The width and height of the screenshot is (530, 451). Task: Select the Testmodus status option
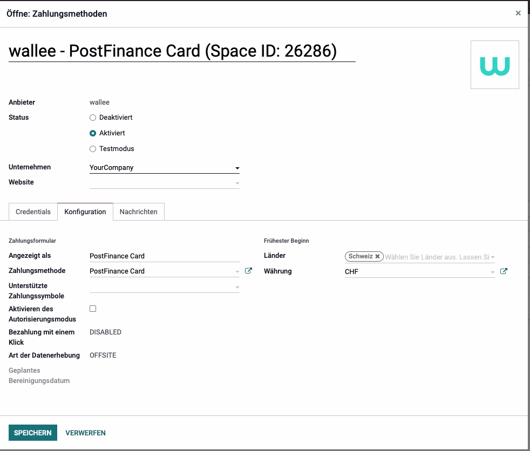93,149
